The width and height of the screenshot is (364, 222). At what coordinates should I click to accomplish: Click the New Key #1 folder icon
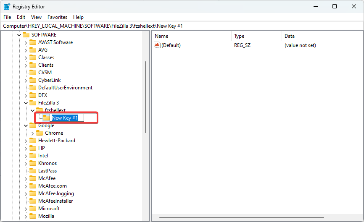pos(46,118)
